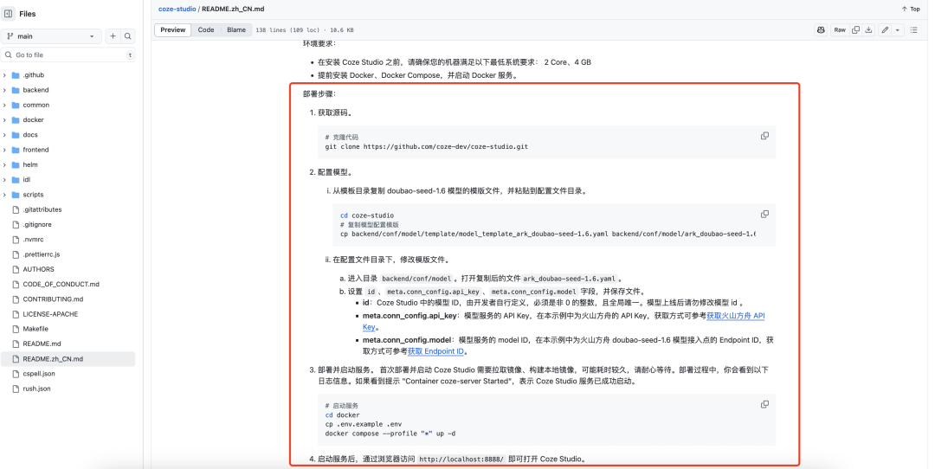935x469 pixels.
Task: Open the outline list icon
Action: coord(913,29)
